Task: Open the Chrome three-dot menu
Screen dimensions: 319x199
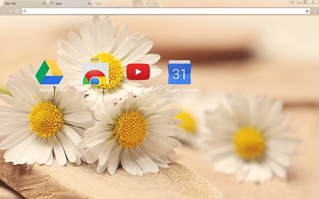Action: coord(315,11)
